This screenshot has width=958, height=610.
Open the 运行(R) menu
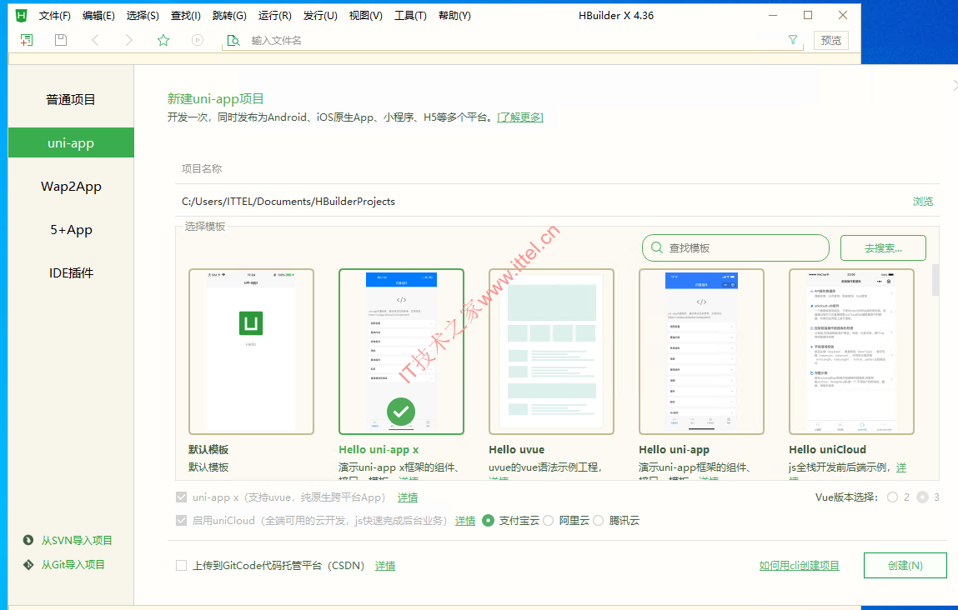(x=274, y=16)
